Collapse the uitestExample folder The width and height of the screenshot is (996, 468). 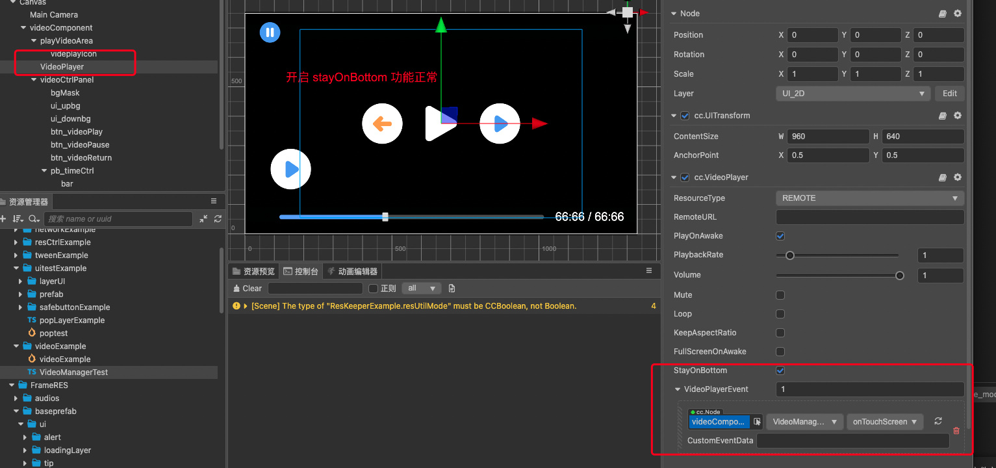16,268
